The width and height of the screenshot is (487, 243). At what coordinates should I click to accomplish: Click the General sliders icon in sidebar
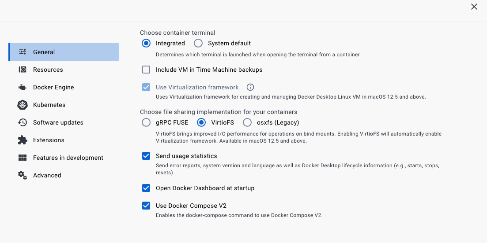pyautogui.click(x=23, y=52)
